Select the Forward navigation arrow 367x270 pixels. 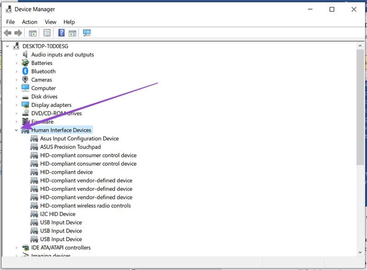tap(17, 33)
